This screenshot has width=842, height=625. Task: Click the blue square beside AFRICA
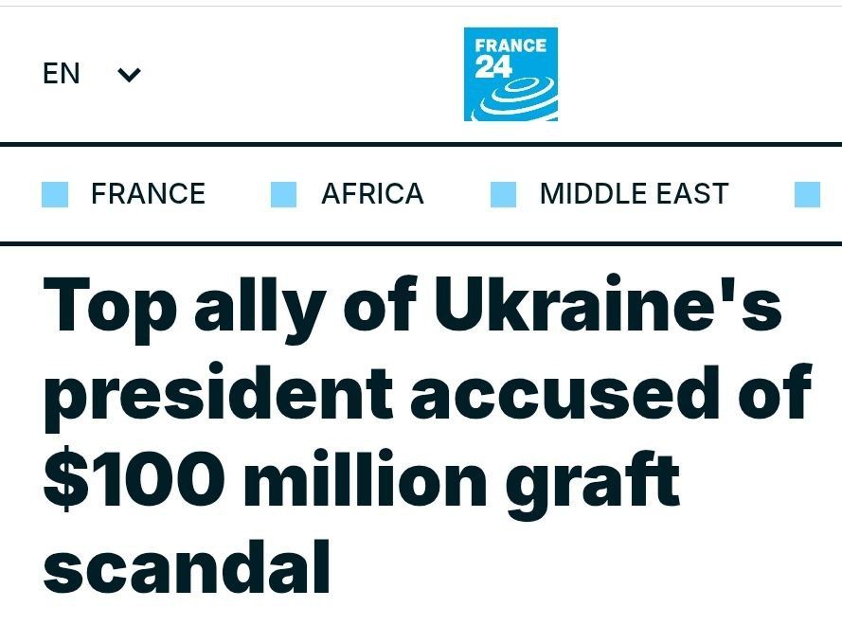[283, 194]
